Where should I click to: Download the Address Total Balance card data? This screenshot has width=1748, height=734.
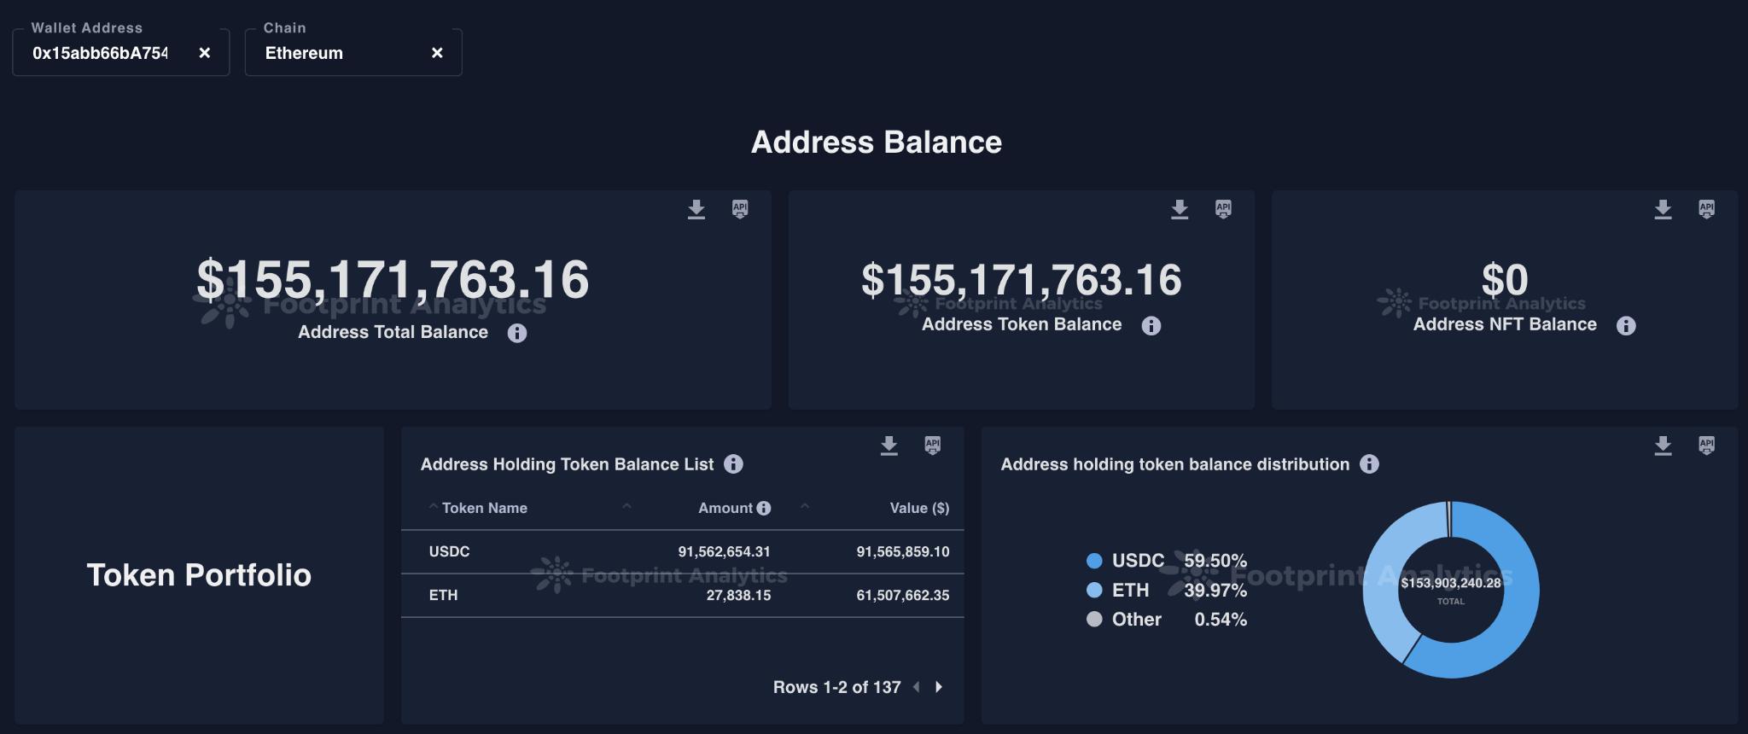click(696, 209)
